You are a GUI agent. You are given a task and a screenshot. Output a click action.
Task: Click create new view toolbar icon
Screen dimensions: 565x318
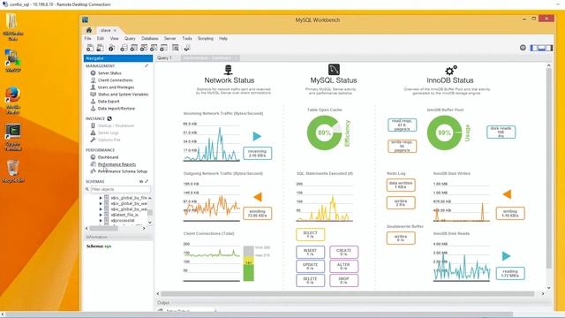[144, 48]
